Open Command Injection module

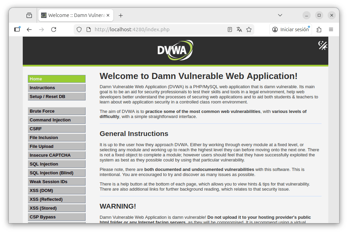(57, 120)
